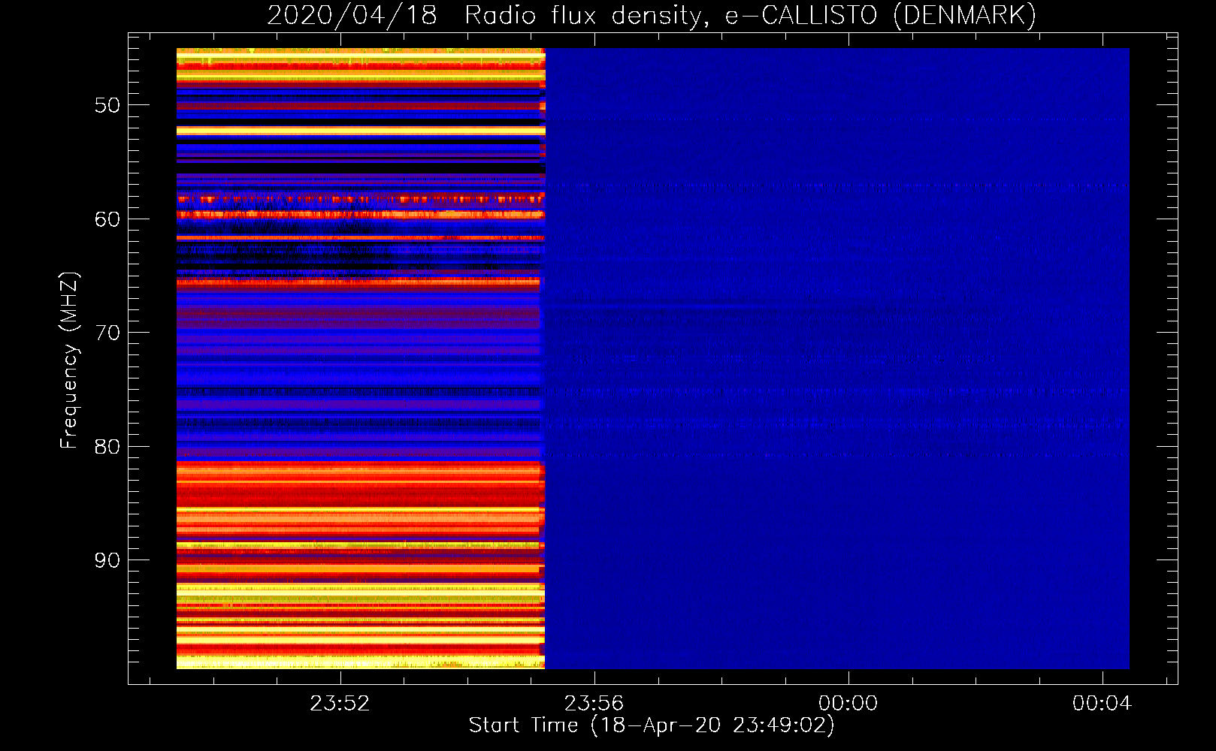This screenshot has width=1216, height=751.
Task: Click the frequency tick label "70"
Action: pos(107,333)
